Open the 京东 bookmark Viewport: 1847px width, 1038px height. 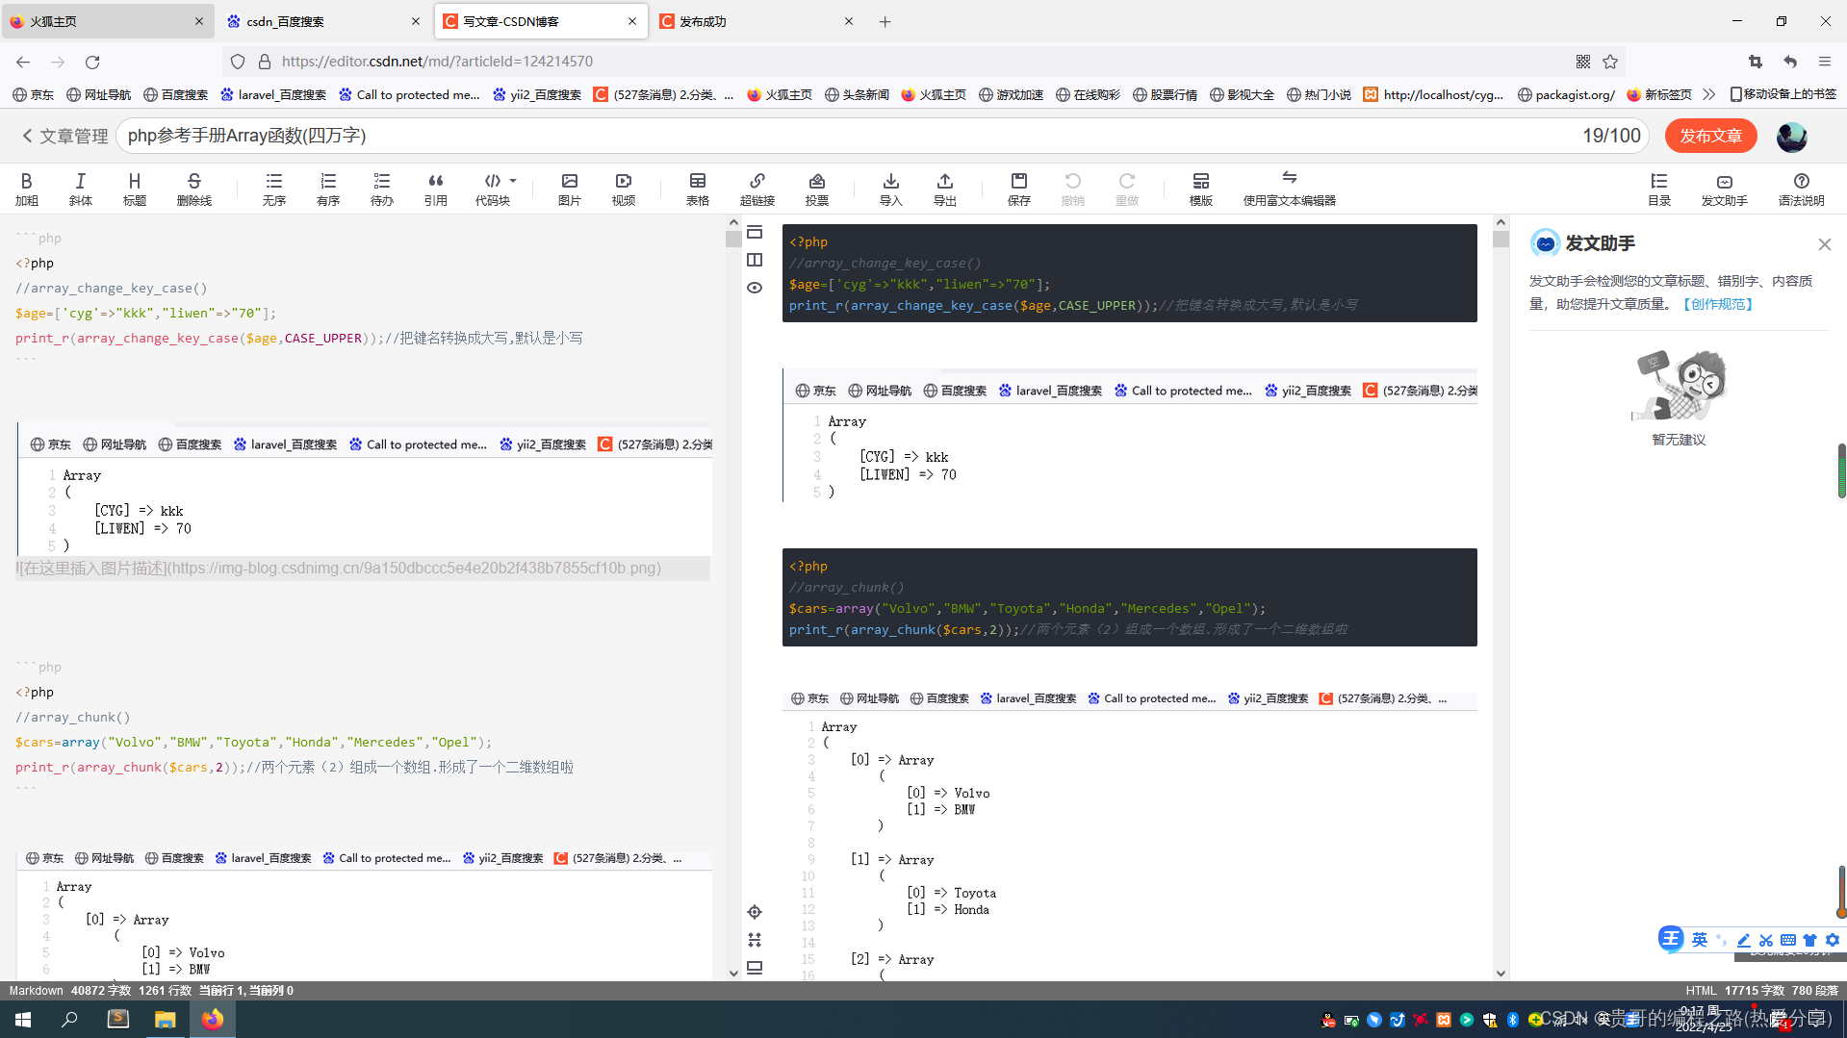(x=34, y=94)
